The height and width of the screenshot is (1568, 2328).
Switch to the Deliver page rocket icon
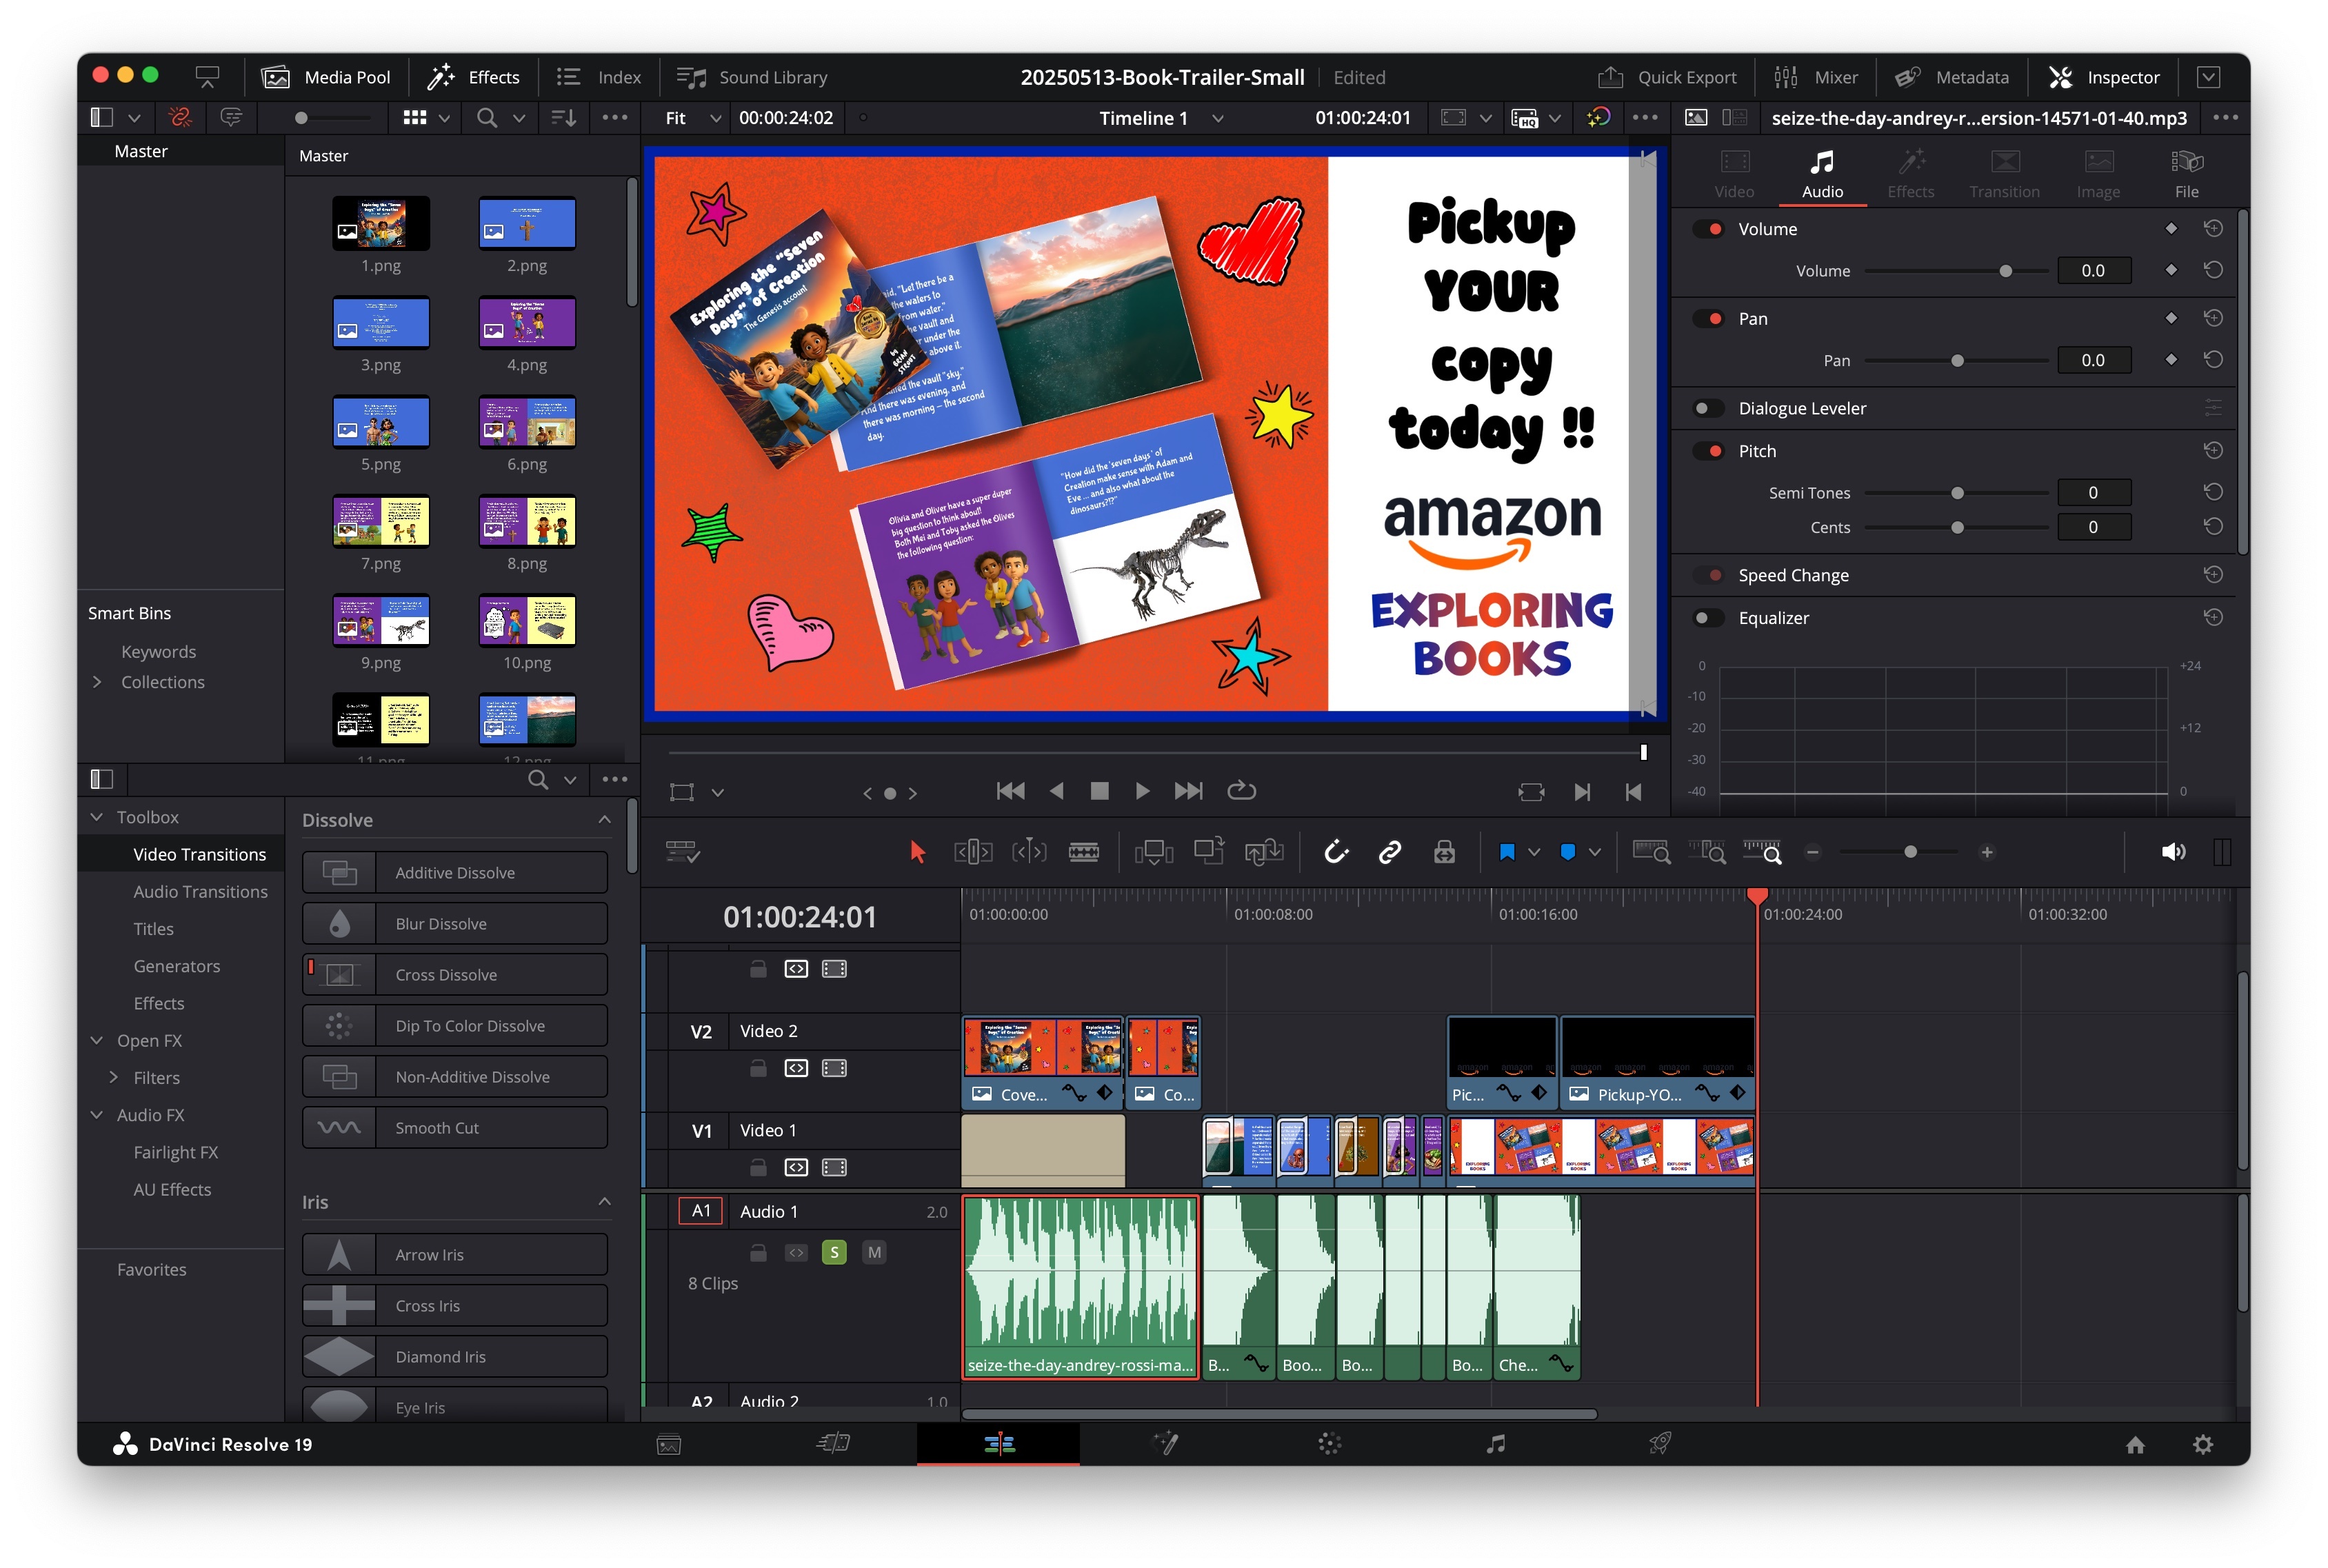pos(1660,1443)
